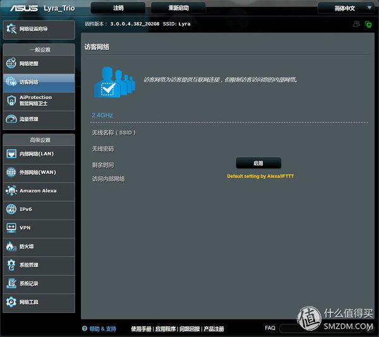Click the 系统记录 notepad icon
This screenshot has width=379, height=337.
(x=11, y=283)
